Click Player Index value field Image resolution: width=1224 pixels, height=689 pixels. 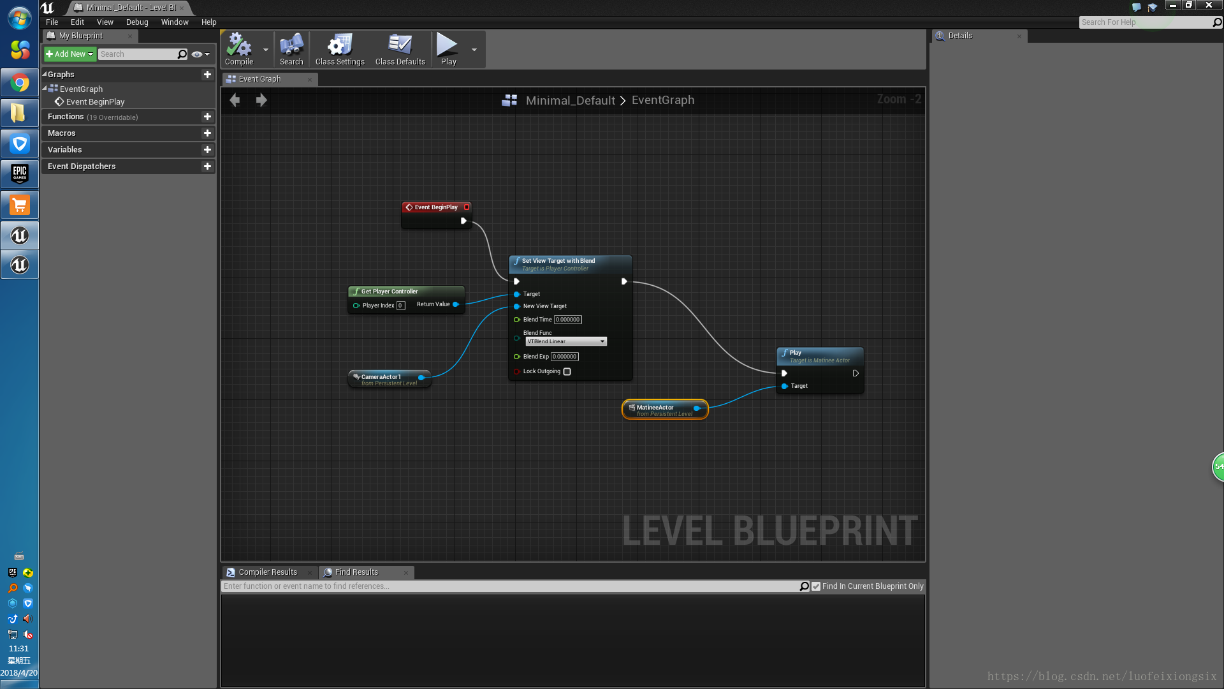(x=400, y=306)
